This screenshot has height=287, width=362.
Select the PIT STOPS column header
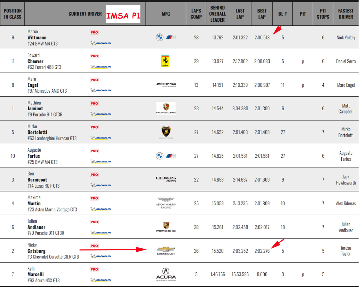click(323, 14)
